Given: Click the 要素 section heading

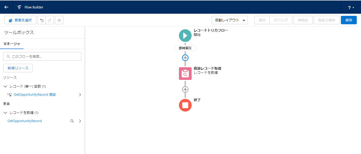Looking at the screenshot, I should [7, 104].
